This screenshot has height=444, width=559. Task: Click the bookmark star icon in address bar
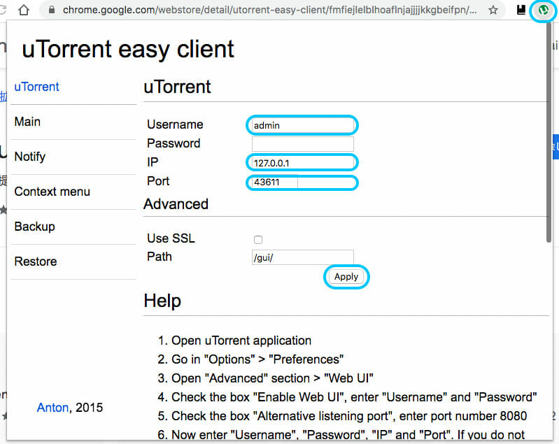493,10
